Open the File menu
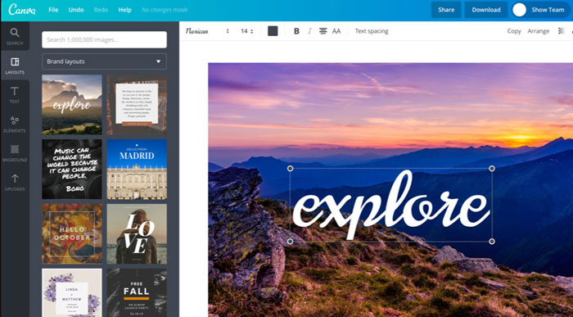This screenshot has height=317, width=573. coord(53,10)
